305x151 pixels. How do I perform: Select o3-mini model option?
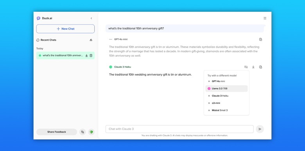click(x=226, y=103)
